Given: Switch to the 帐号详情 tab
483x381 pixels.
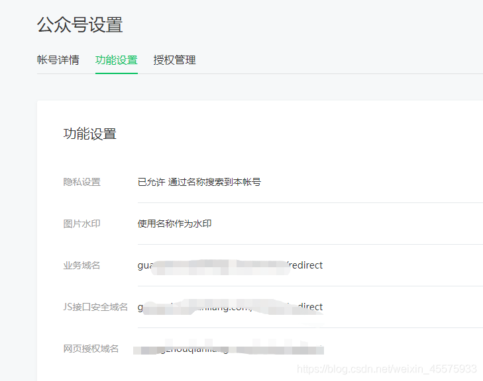Looking at the screenshot, I should click(x=58, y=60).
